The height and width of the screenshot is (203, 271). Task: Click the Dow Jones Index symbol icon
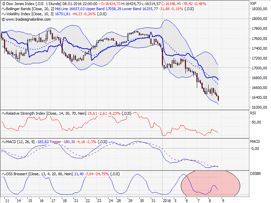click(x=3, y=4)
